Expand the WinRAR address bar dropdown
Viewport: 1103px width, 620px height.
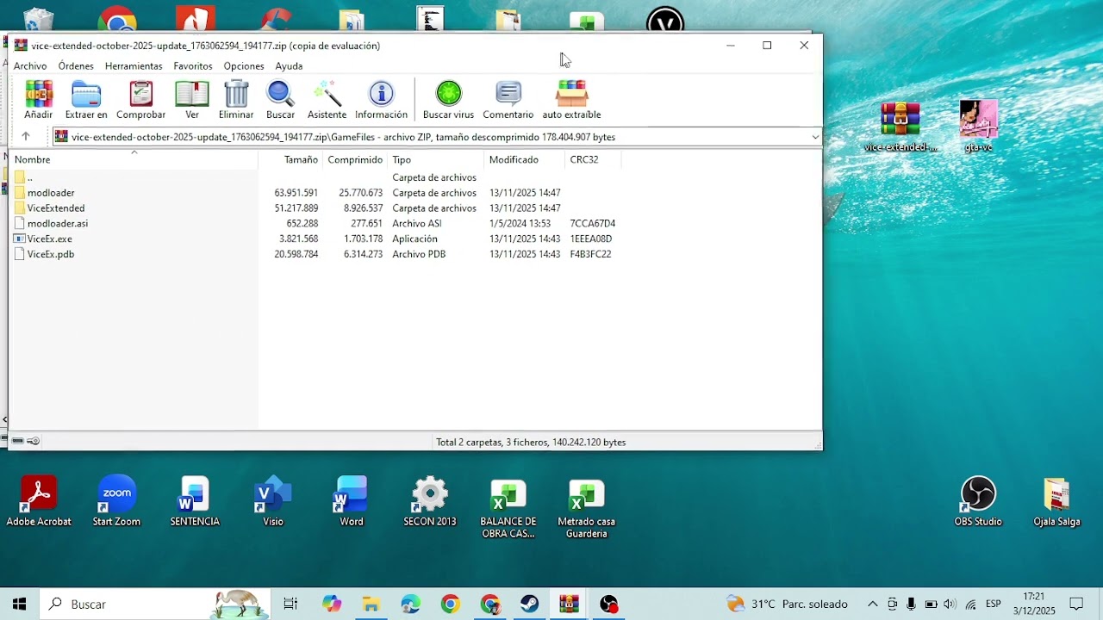point(815,137)
